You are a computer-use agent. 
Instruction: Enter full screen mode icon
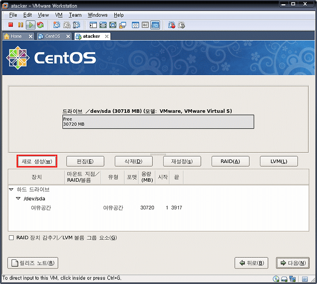(x=113, y=25)
